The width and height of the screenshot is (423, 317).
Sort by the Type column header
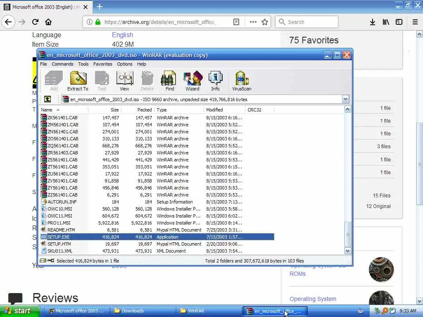(179, 110)
